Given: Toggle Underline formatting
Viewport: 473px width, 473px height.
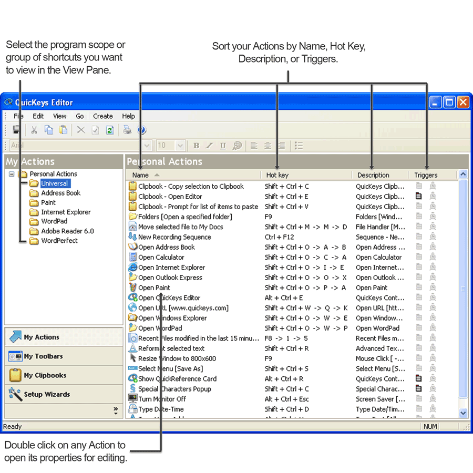Looking at the screenshot, I should coord(223,146).
